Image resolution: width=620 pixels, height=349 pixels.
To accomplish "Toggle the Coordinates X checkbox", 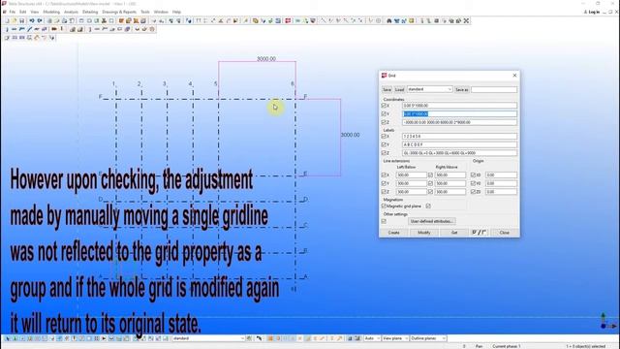I will (x=384, y=106).
